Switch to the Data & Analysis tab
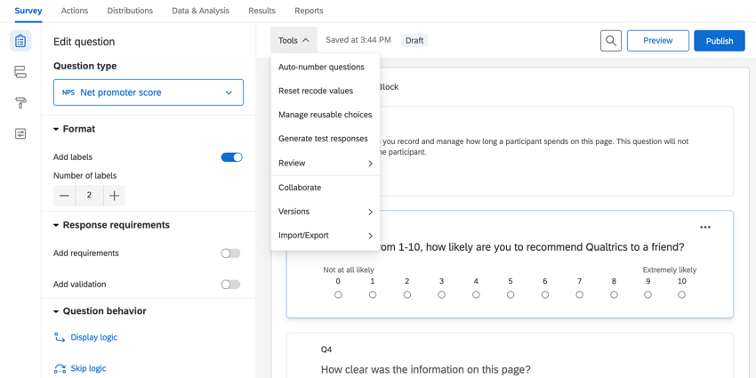Image resolution: width=756 pixels, height=378 pixels. (x=201, y=11)
